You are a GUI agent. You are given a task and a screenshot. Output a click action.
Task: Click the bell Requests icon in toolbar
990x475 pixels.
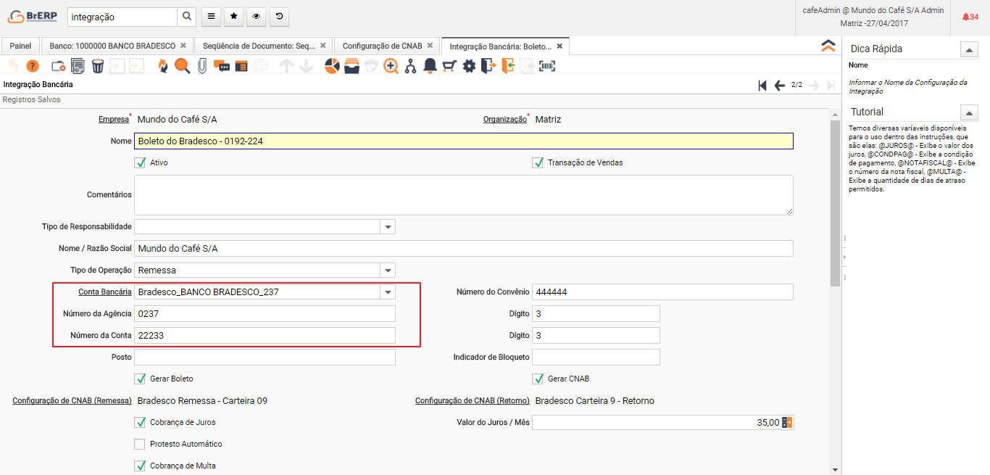430,66
